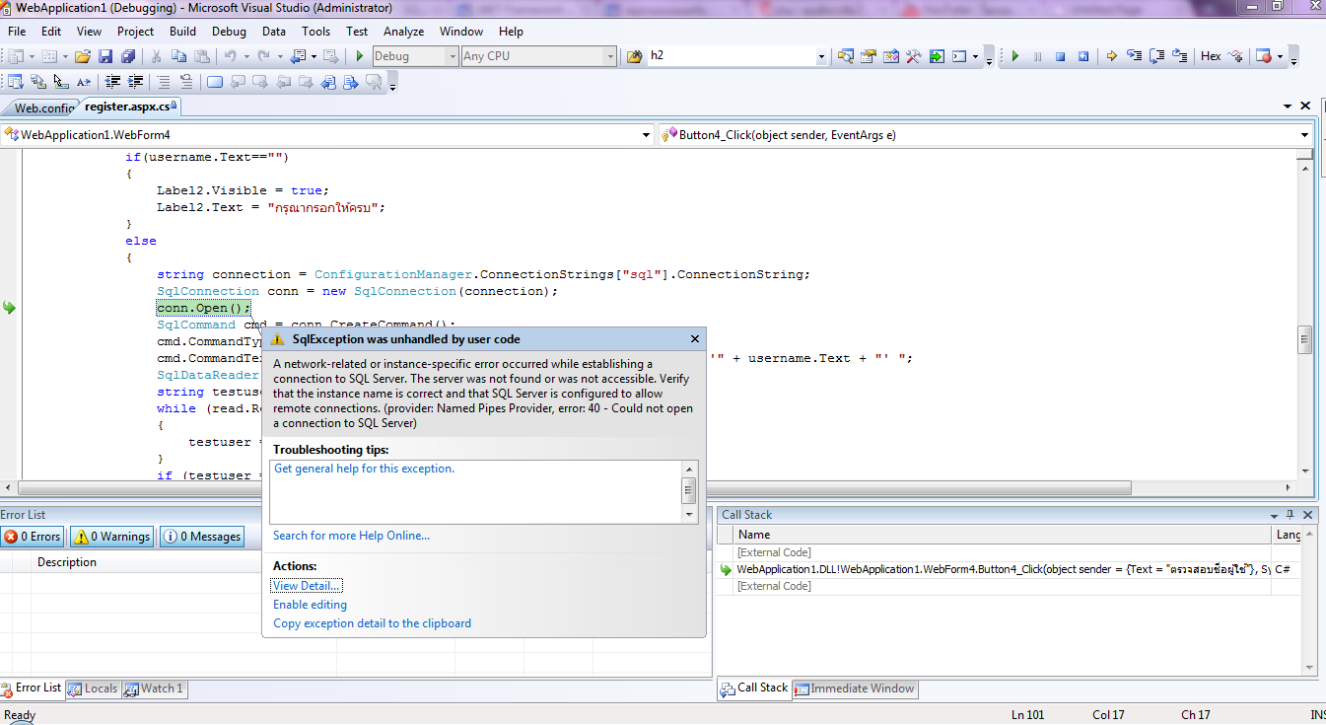Image resolution: width=1326 pixels, height=725 pixels.
Task: Click the Open File toolbar icon
Action: click(83, 56)
